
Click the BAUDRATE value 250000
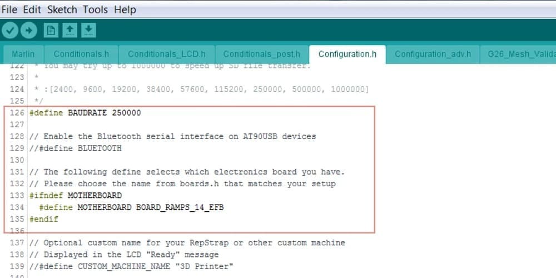point(126,113)
